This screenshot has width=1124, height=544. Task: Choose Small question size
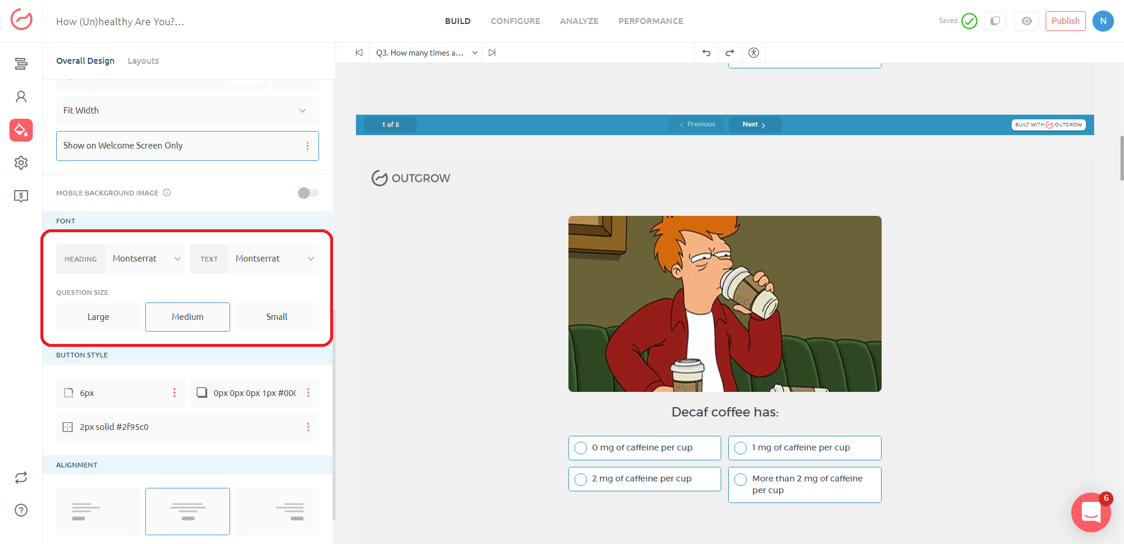(x=277, y=317)
